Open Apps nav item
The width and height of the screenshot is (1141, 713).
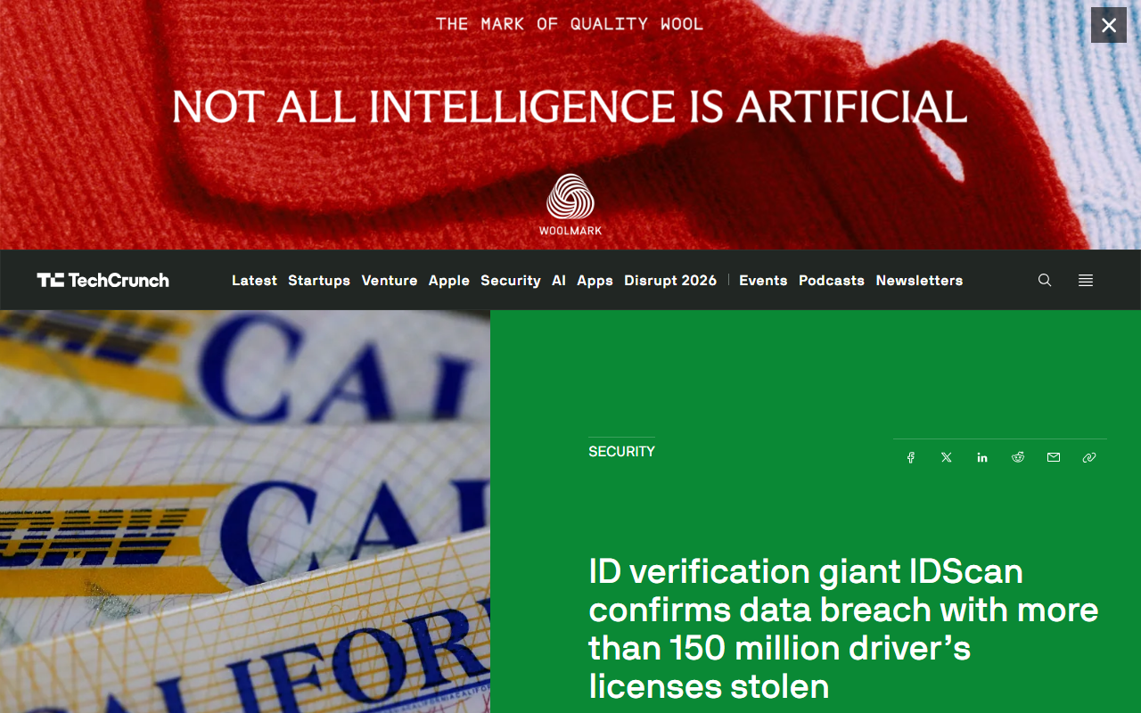(x=595, y=280)
